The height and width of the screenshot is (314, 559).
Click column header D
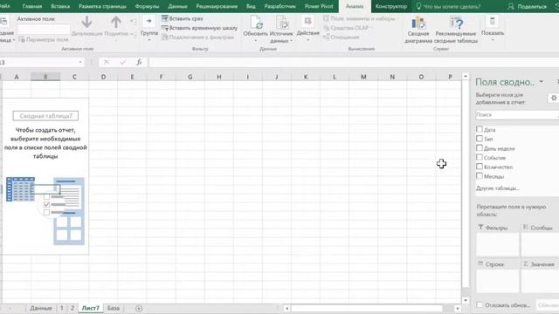pos(103,77)
